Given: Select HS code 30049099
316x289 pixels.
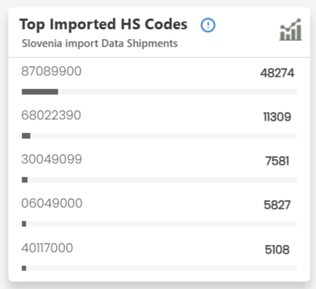Looking at the screenshot, I should 52,159.
